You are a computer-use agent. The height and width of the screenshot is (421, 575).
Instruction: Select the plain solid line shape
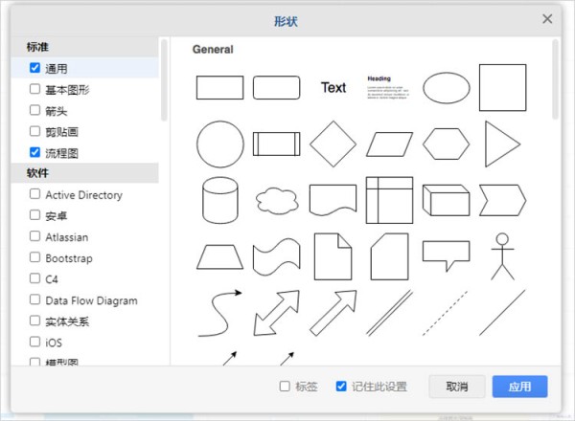[502, 313]
